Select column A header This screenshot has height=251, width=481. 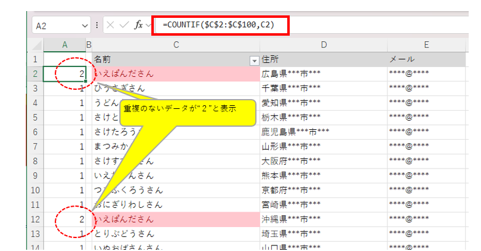[65, 45]
